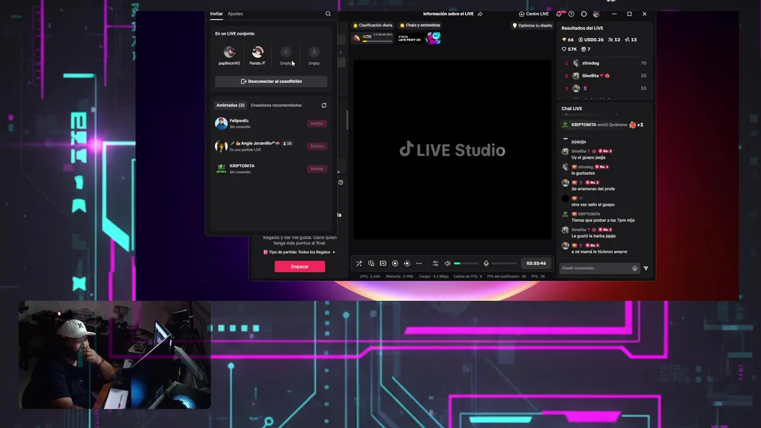Open KRIPTONITA's friend avatar
The height and width of the screenshot is (428, 761).
[221, 169]
